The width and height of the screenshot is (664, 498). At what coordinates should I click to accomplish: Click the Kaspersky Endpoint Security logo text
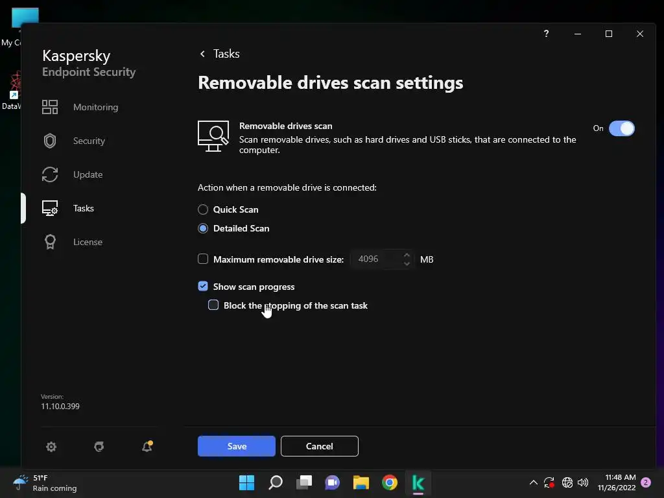tap(89, 63)
